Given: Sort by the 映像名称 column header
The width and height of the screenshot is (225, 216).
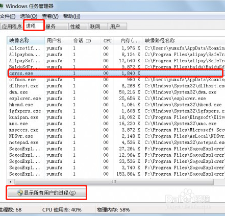Looking at the screenshot, I should click(26, 40).
